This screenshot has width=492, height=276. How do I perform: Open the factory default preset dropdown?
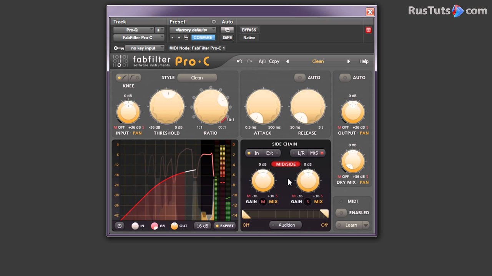pyautogui.click(x=193, y=30)
